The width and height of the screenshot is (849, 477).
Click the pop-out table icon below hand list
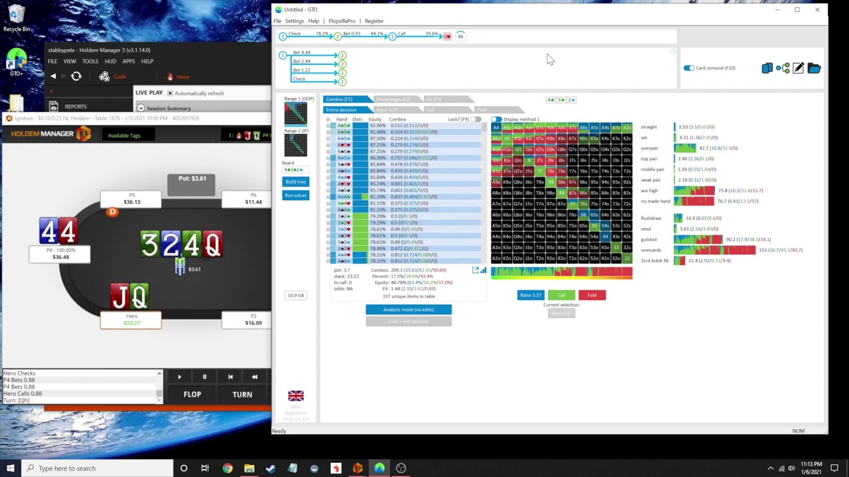475,270
